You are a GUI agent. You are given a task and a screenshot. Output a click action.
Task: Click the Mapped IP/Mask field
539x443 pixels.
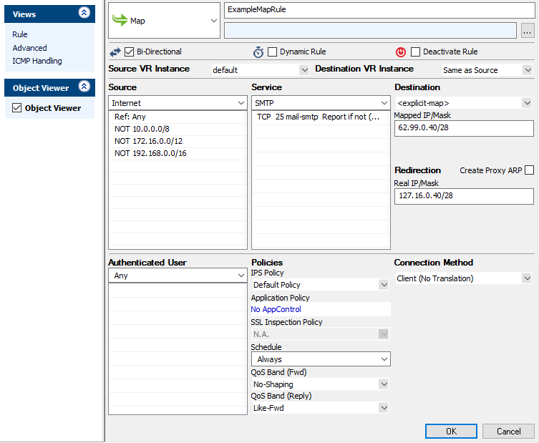(x=464, y=128)
